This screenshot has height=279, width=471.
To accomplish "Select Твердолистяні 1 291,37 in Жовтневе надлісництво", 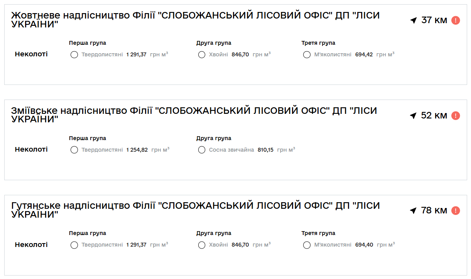I will 74,55.
